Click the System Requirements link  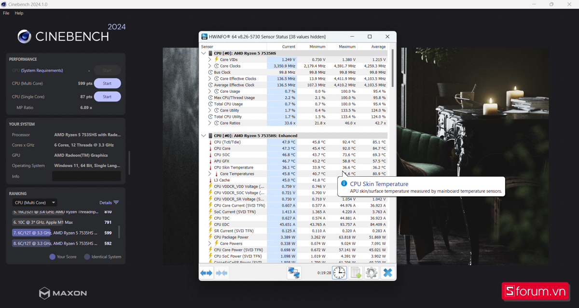(x=42, y=70)
